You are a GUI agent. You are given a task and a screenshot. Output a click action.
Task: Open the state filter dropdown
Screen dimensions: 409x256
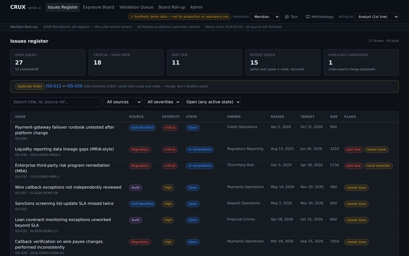click(211, 102)
